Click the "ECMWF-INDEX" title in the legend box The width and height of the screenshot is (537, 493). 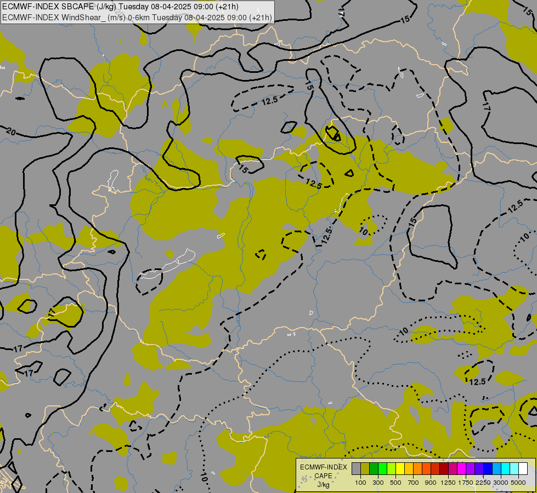pos(324,467)
